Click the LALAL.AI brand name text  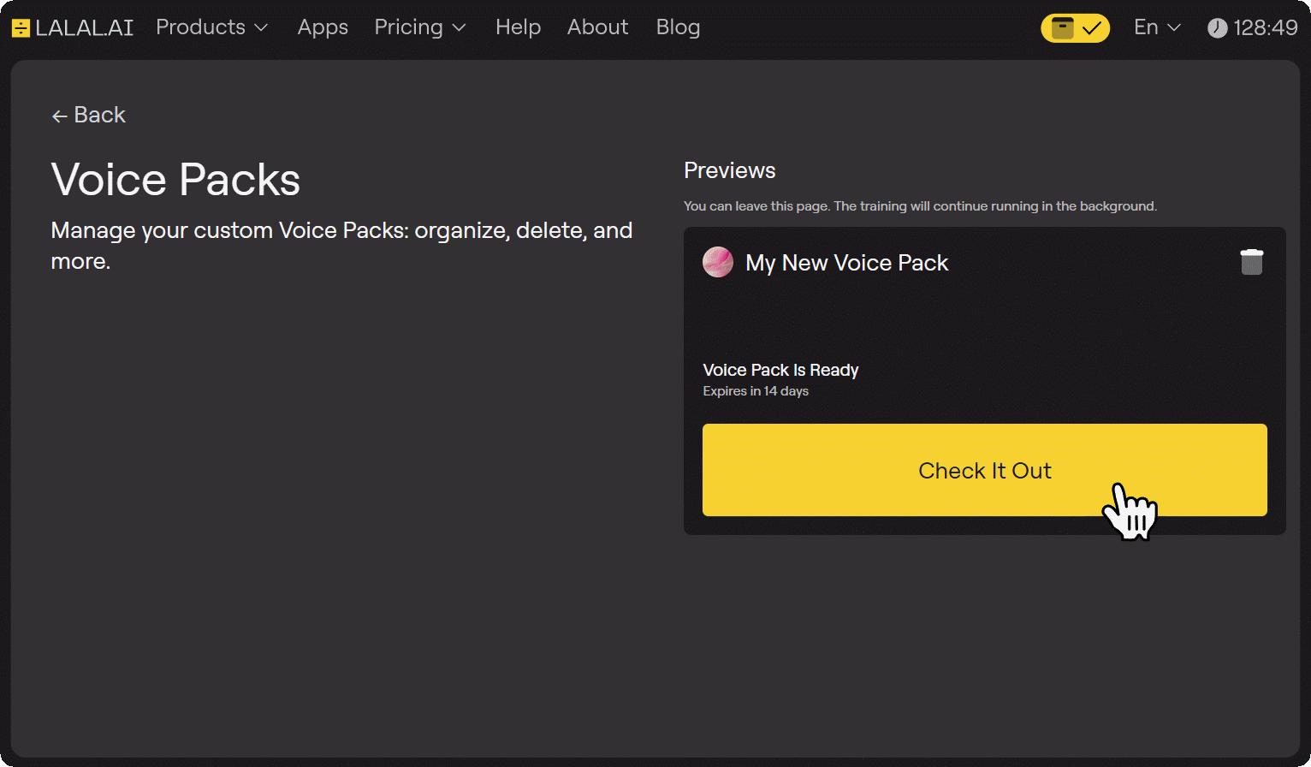(84, 28)
